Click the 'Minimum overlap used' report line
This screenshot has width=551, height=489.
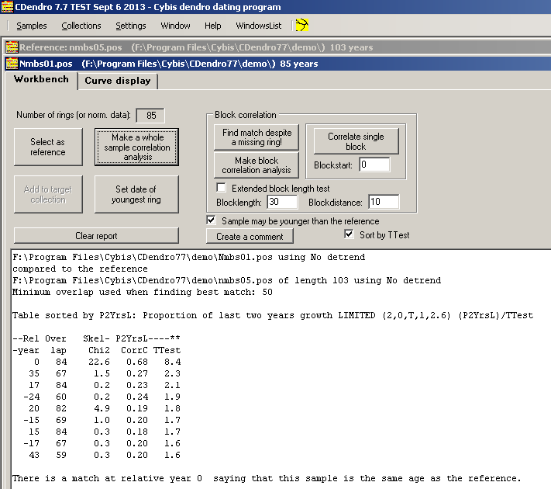pyautogui.click(x=143, y=292)
